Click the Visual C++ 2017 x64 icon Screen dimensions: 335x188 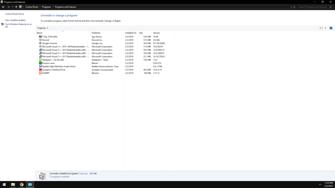[x=41, y=57]
